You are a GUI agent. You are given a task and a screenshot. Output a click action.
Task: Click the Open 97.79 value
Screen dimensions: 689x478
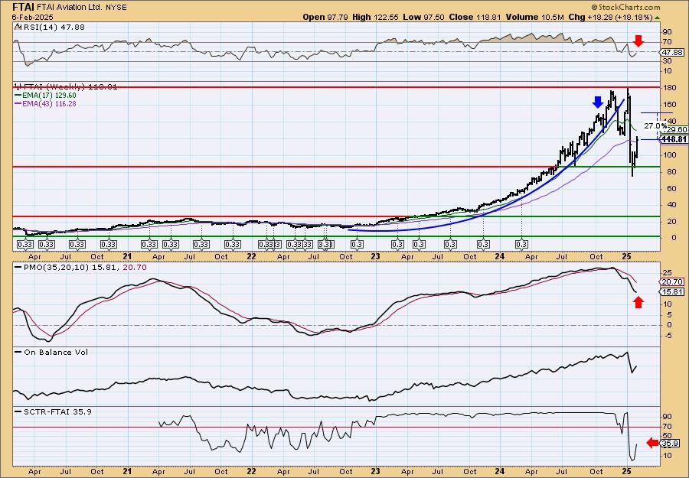(325, 17)
